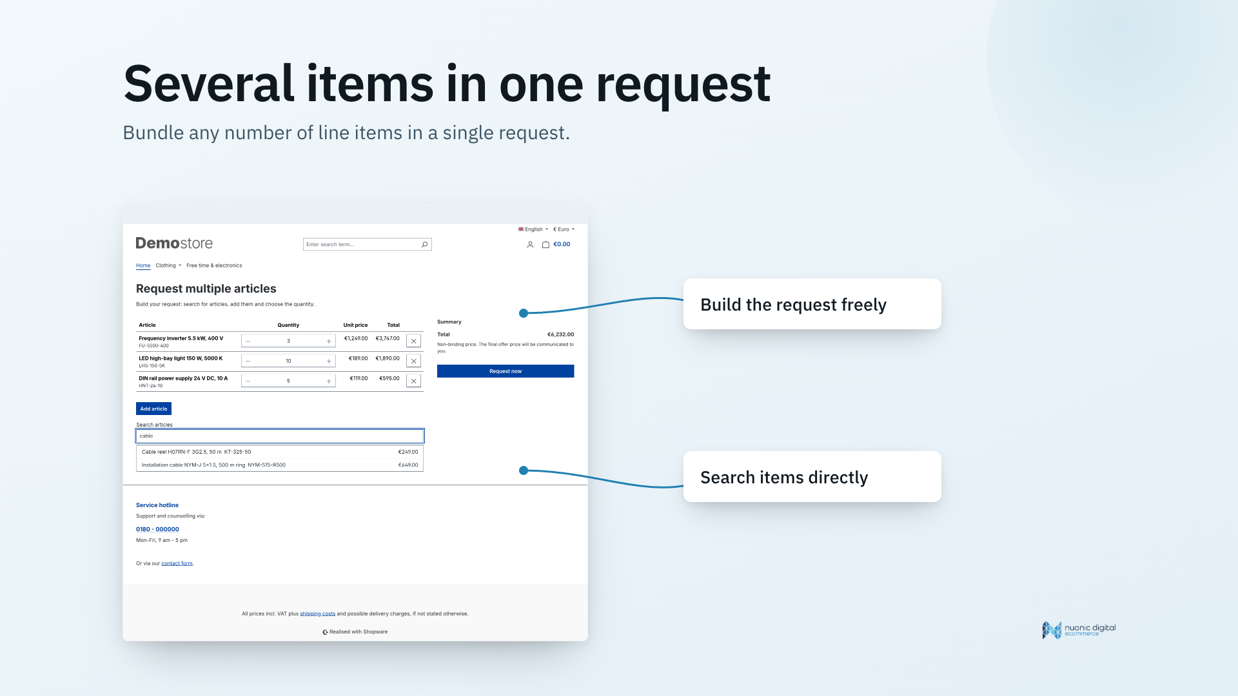This screenshot has width=1238, height=696.
Task: Open the Euro currency dropdown
Action: (564, 229)
